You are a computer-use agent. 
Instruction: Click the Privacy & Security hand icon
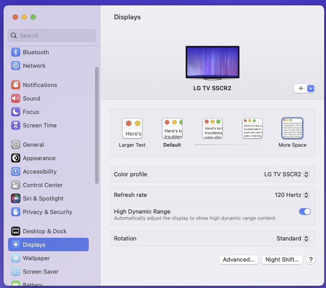(x=16, y=212)
